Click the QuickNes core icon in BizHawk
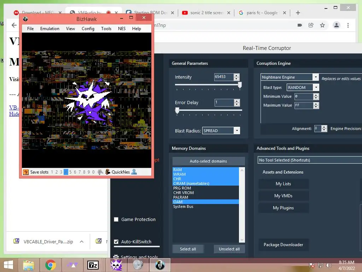 (107, 172)
